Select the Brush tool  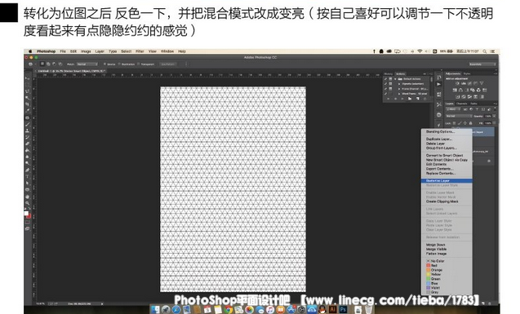click(x=27, y=124)
